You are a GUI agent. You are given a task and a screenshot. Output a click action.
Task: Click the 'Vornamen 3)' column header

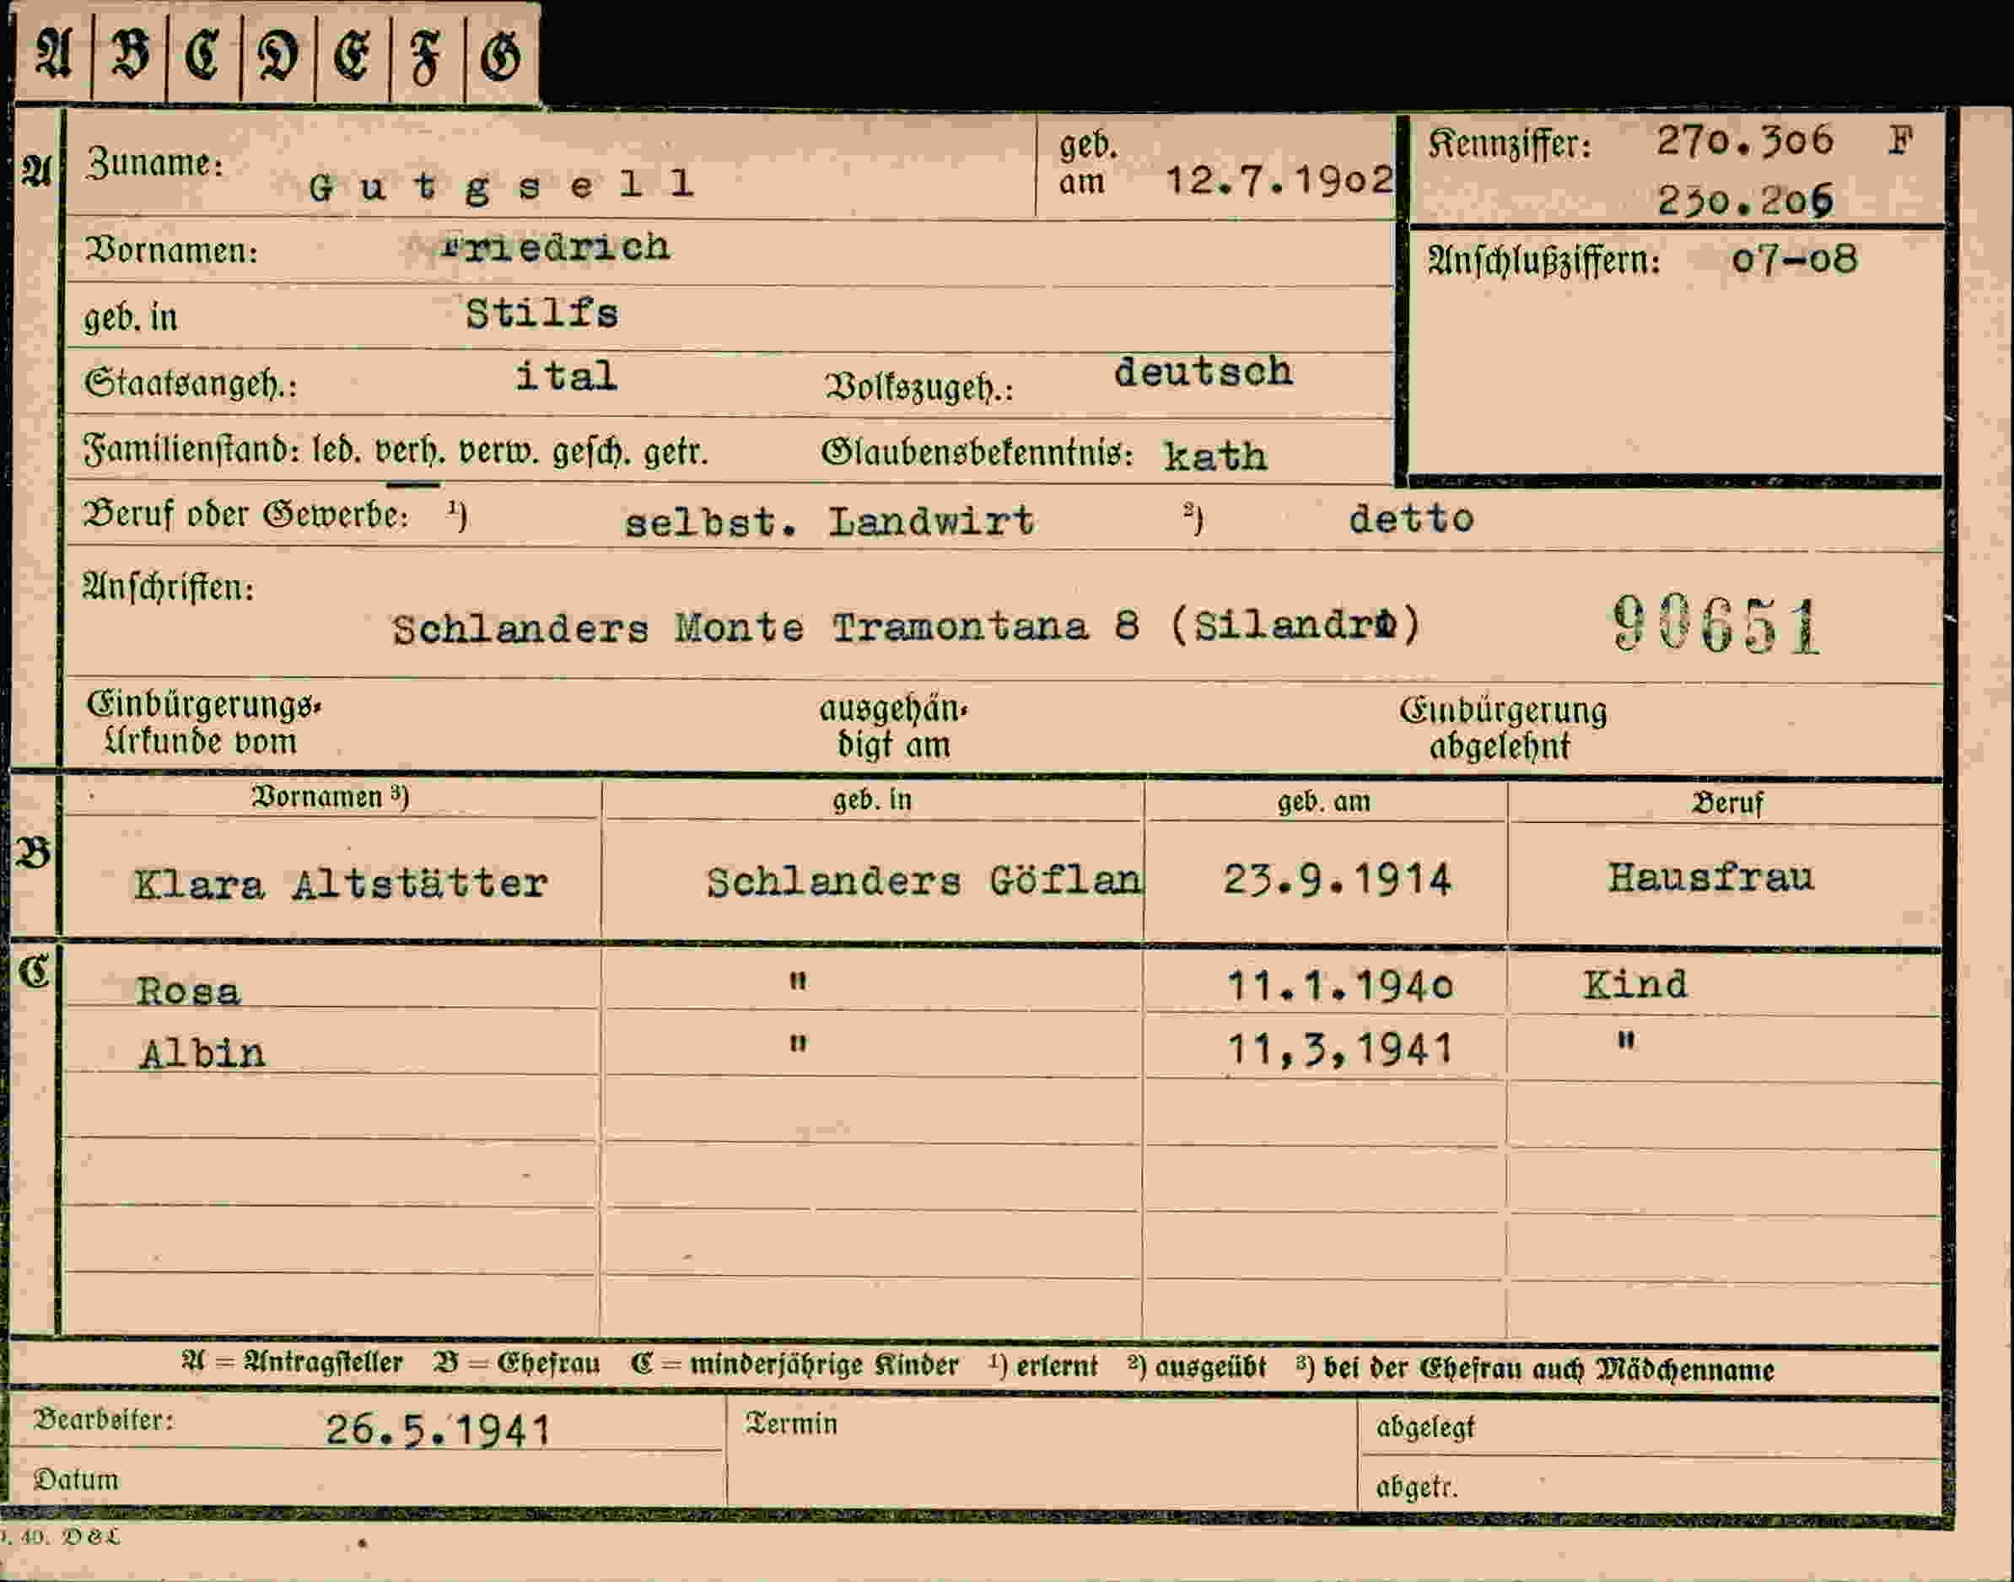tap(331, 797)
